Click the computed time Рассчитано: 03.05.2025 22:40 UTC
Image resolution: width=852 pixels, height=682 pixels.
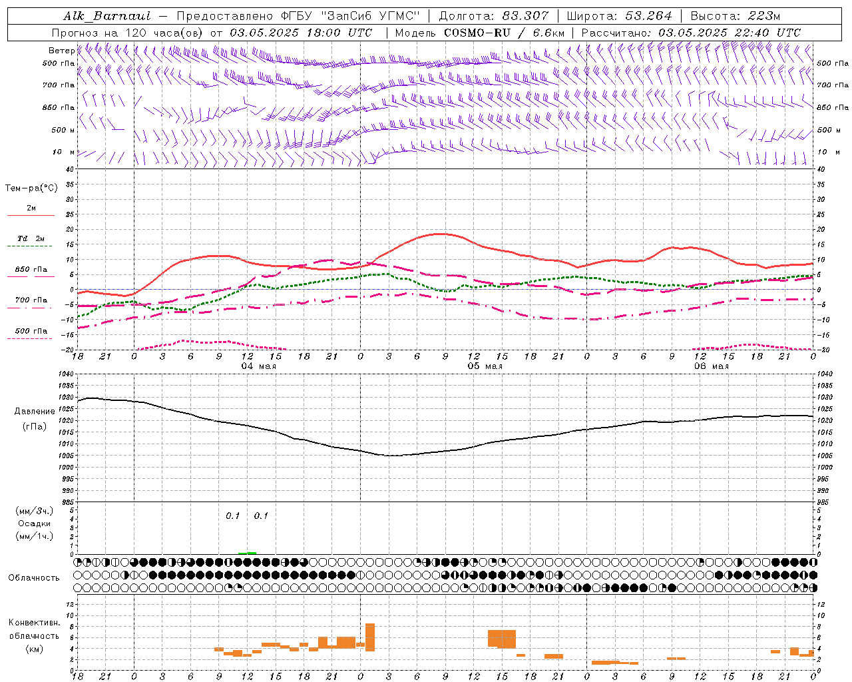pyautogui.click(x=691, y=33)
